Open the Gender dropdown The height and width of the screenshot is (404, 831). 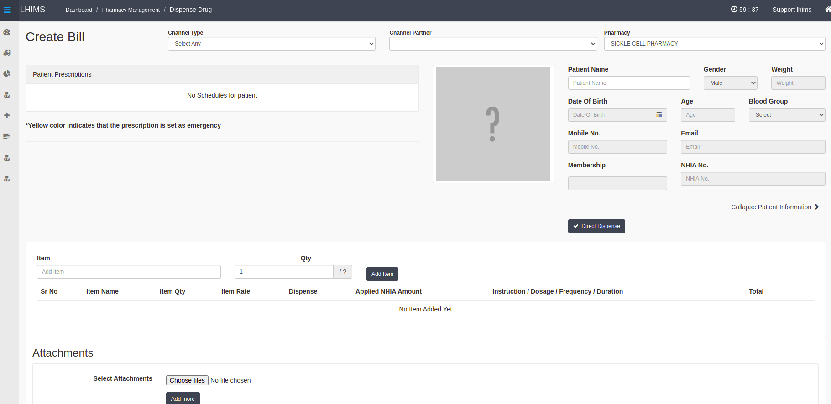click(x=730, y=83)
